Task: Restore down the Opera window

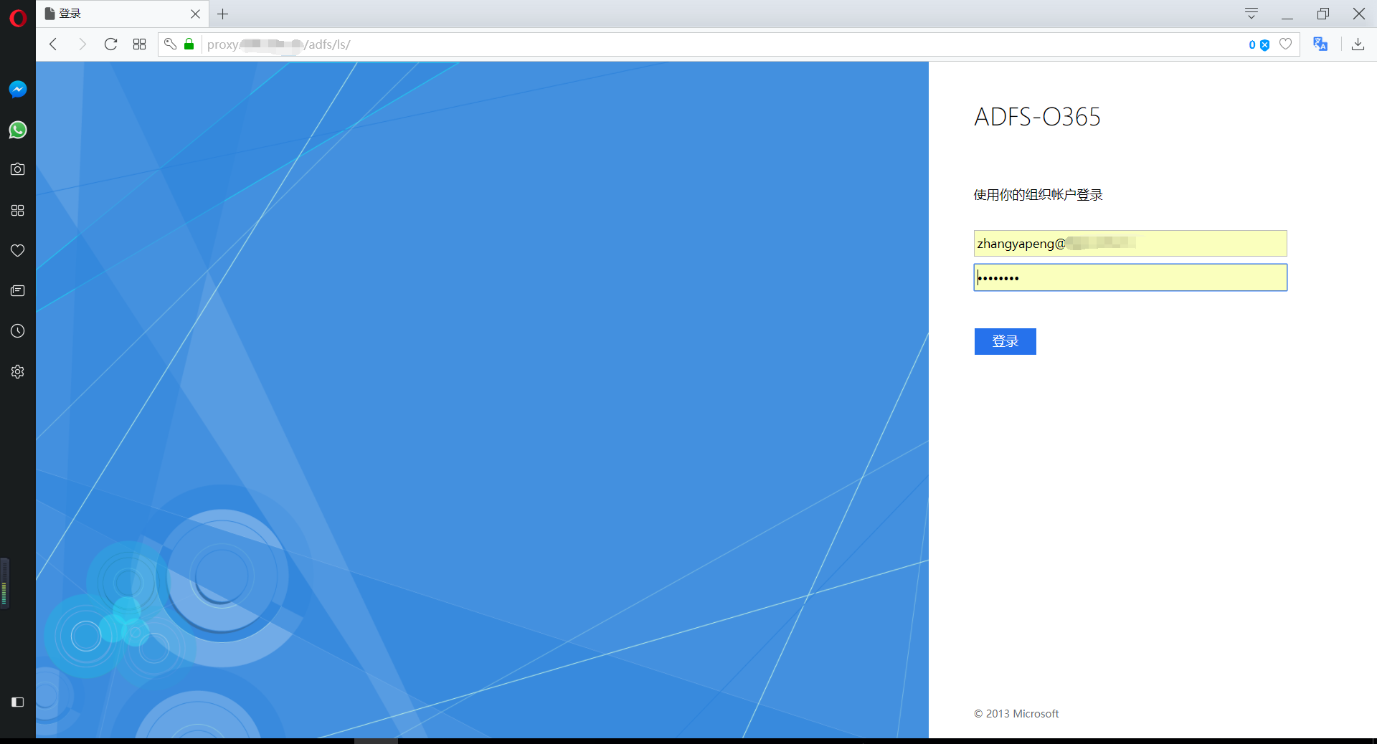Action: coord(1323,14)
